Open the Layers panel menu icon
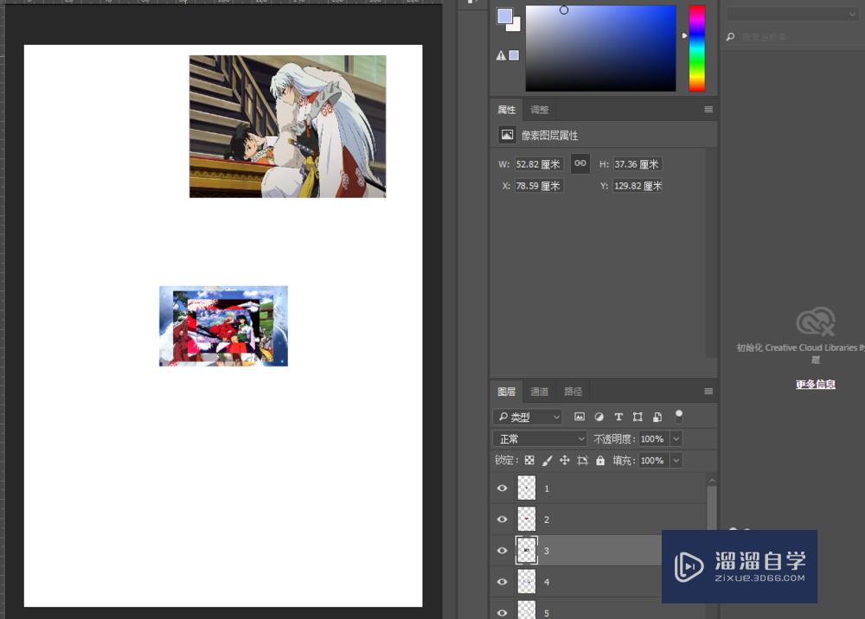Viewport: 865px width, 619px height. pyautogui.click(x=708, y=392)
